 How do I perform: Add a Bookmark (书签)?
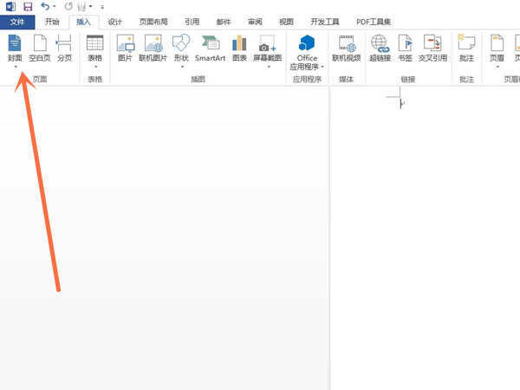click(x=405, y=49)
